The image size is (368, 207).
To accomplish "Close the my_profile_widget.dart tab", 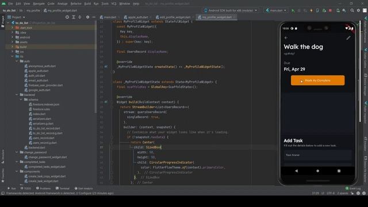I will tap(234, 17).
